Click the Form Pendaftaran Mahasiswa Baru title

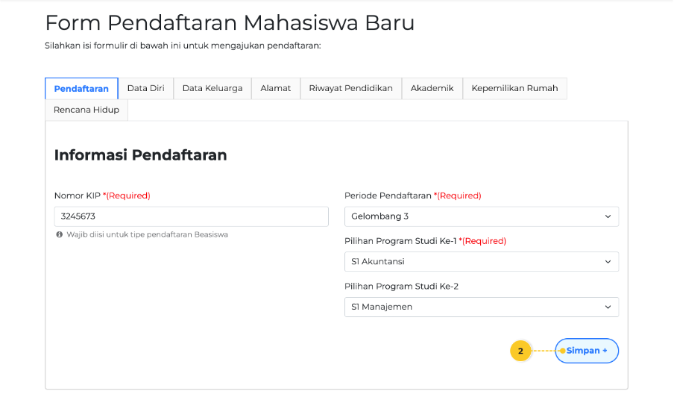[x=230, y=23]
